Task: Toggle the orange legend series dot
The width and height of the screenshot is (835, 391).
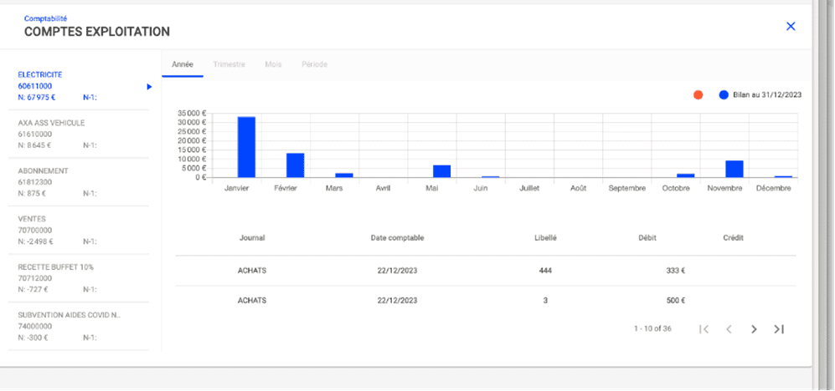Action: [x=698, y=95]
